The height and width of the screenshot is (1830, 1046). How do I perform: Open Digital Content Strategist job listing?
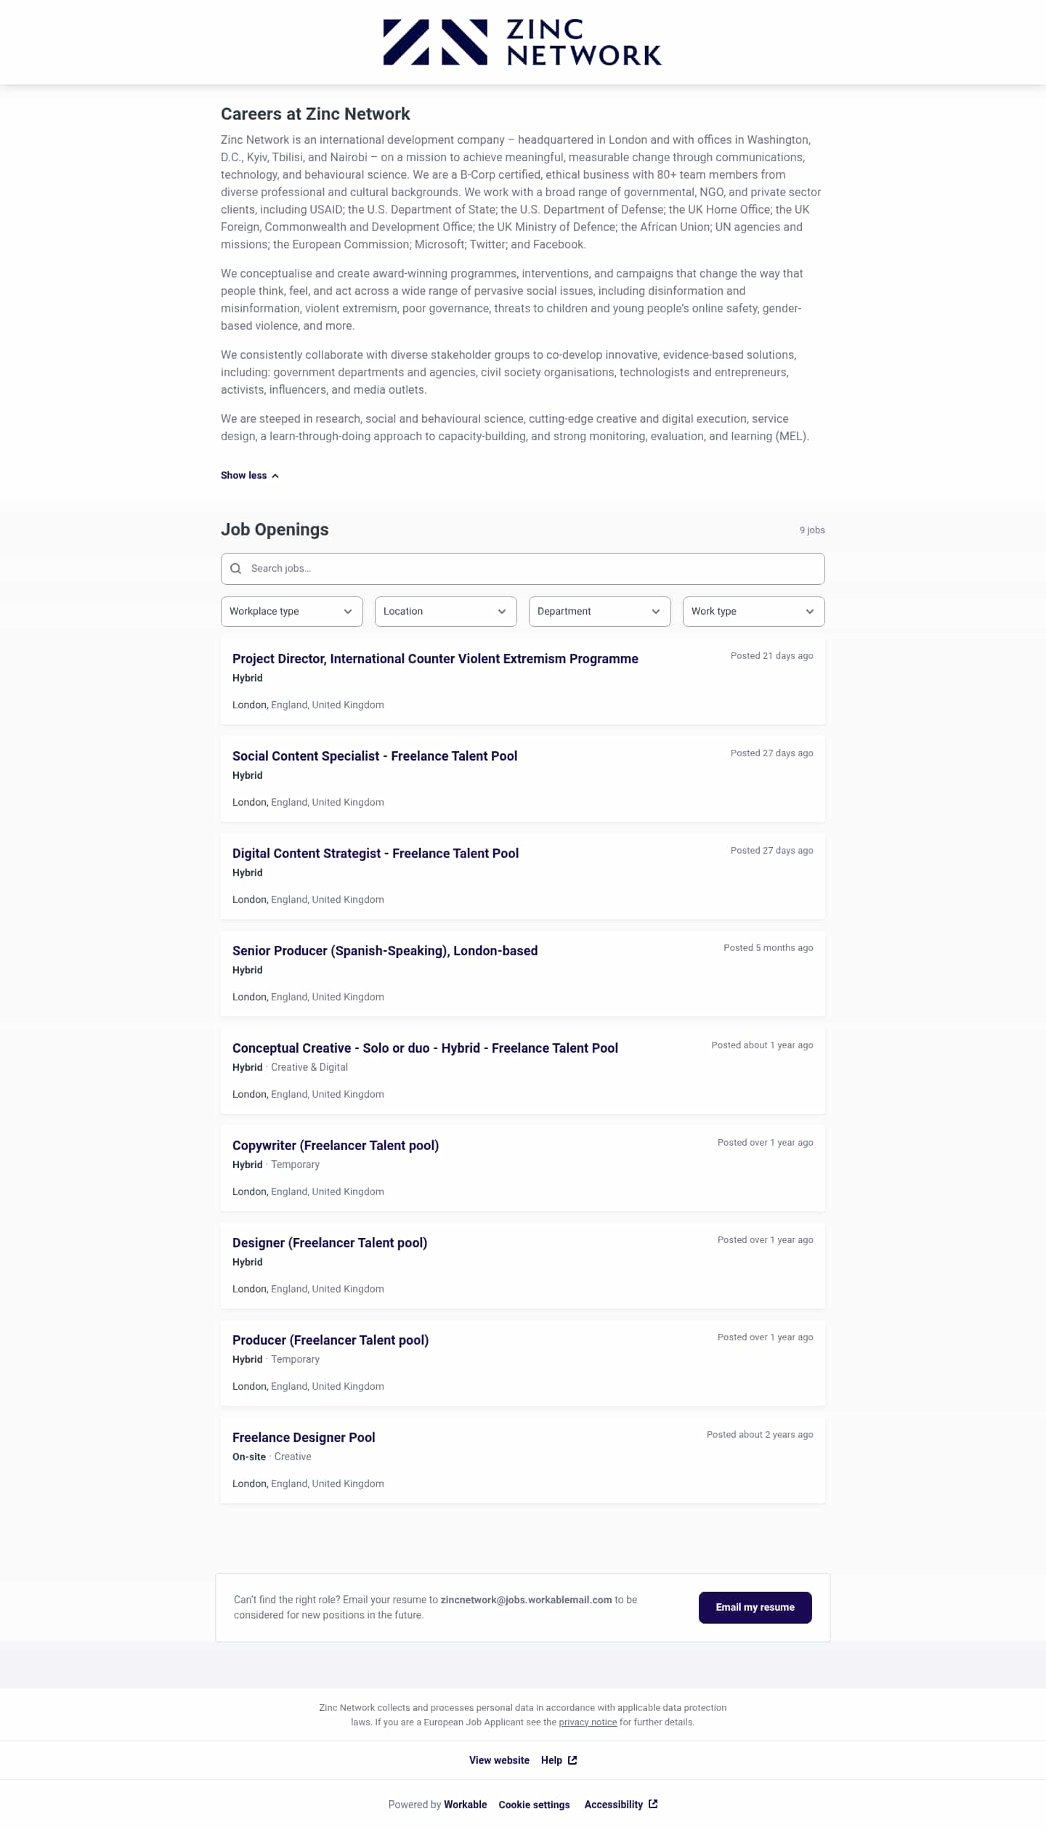click(376, 854)
